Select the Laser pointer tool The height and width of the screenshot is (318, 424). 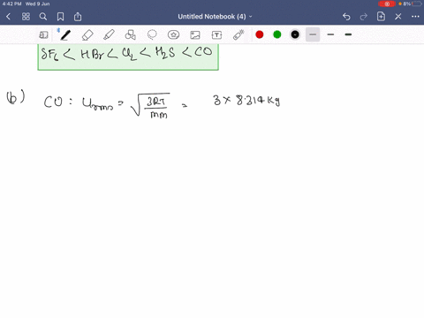coord(238,34)
